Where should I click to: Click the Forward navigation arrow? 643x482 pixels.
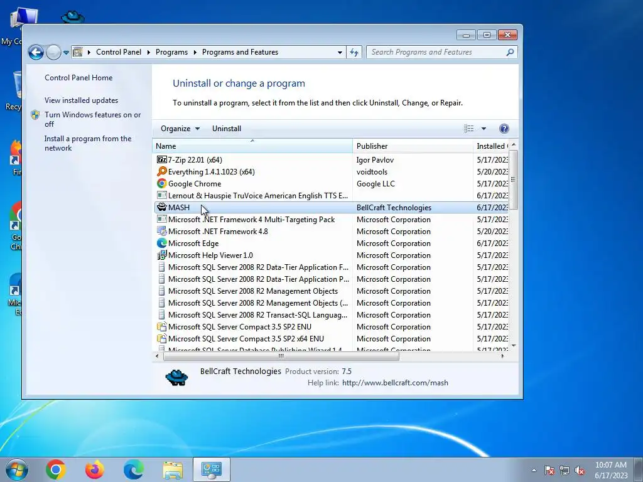(x=53, y=52)
